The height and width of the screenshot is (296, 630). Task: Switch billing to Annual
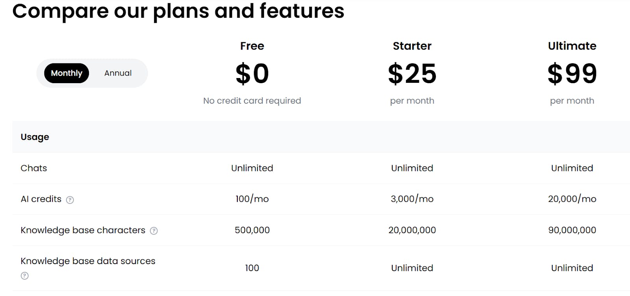118,73
